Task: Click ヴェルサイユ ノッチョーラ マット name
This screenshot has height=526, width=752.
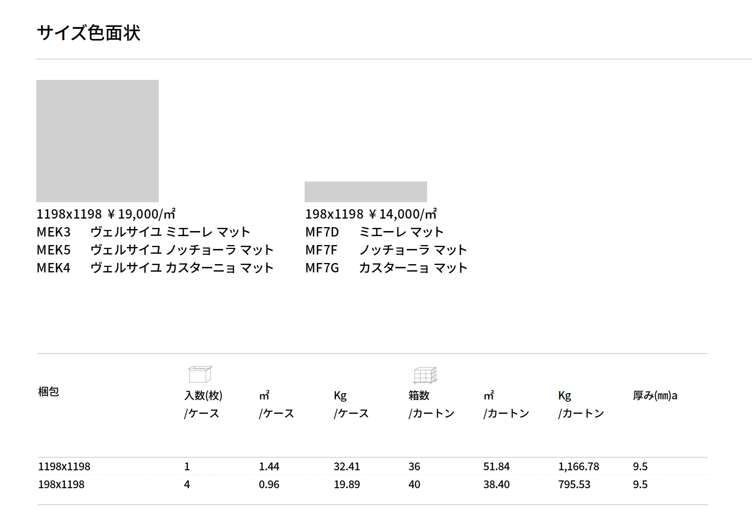Action: 182,250
